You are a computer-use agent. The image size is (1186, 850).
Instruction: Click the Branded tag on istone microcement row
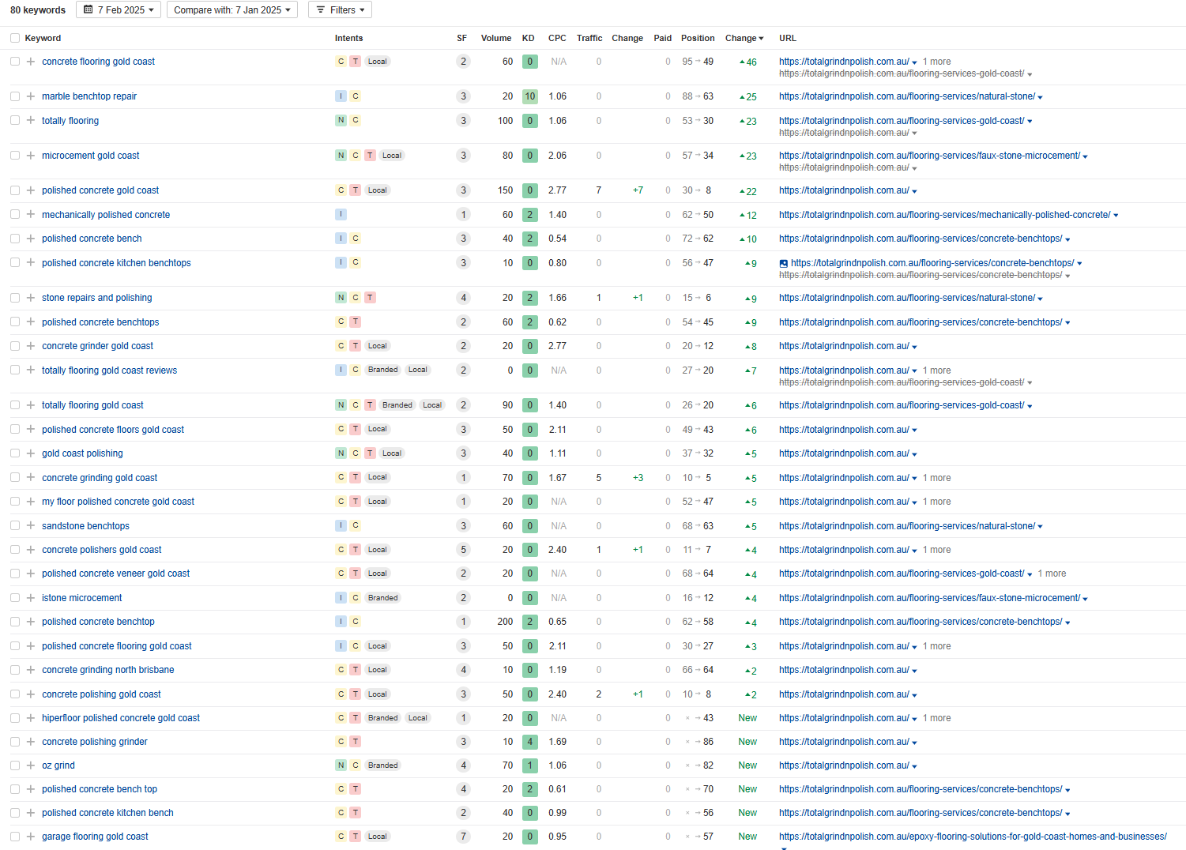(382, 598)
